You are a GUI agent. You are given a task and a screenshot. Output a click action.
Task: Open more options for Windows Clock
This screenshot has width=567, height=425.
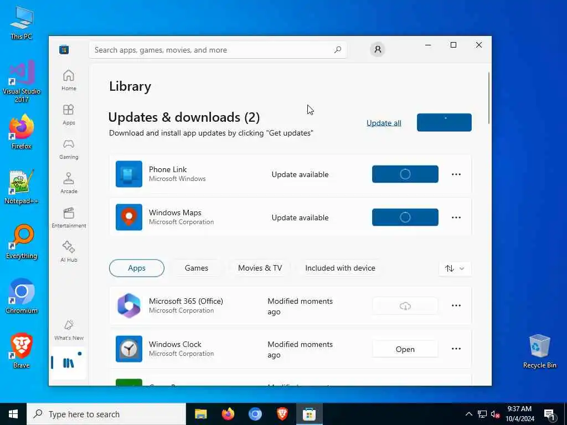click(456, 349)
